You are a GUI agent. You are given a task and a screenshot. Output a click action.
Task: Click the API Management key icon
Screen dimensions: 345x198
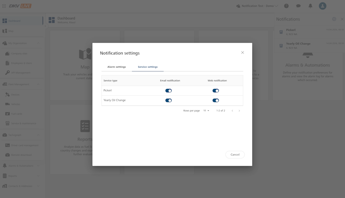click(8, 72)
